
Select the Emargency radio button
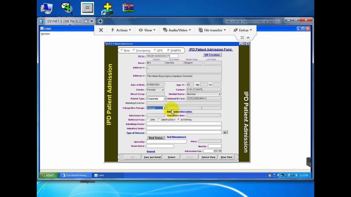point(134,50)
